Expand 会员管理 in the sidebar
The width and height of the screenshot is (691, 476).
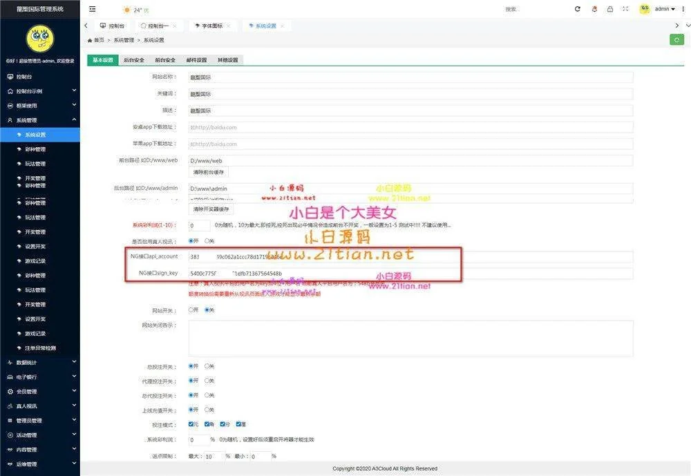coord(39,391)
